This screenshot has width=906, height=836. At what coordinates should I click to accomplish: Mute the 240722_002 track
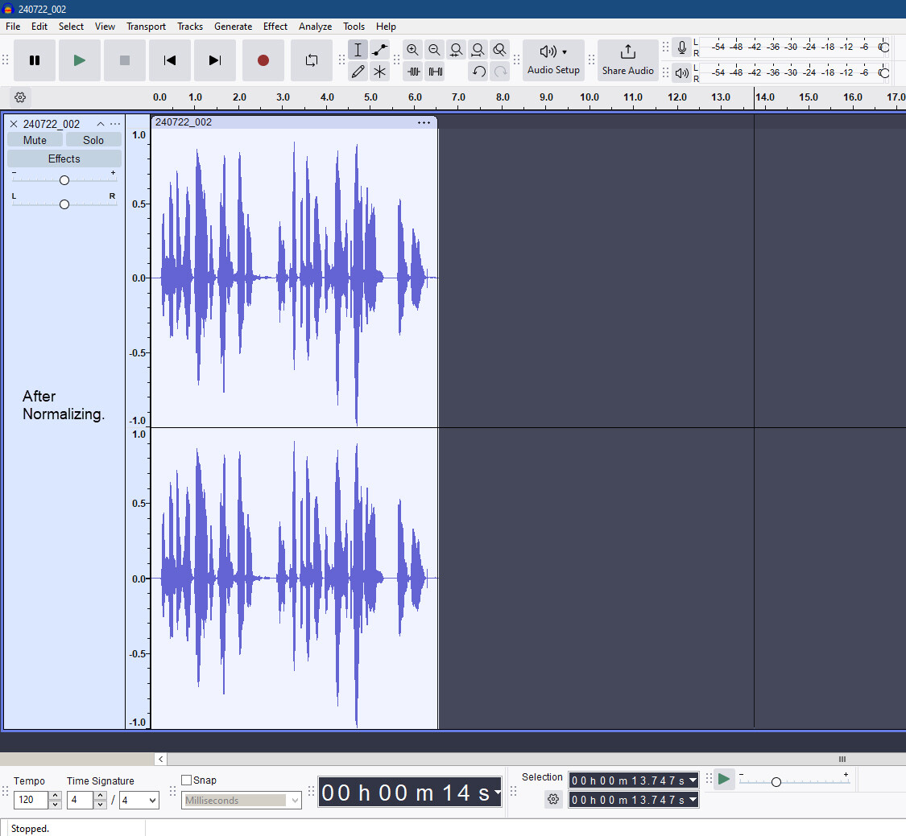click(x=35, y=140)
